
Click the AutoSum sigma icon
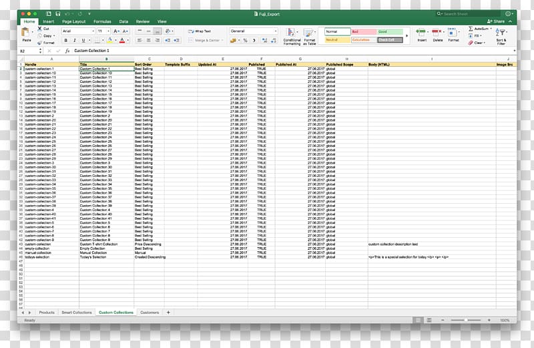pyautogui.click(x=471, y=29)
